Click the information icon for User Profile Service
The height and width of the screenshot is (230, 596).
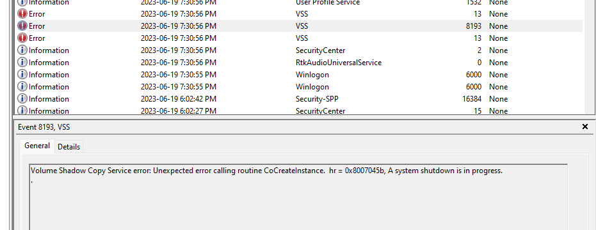tap(22, 3)
